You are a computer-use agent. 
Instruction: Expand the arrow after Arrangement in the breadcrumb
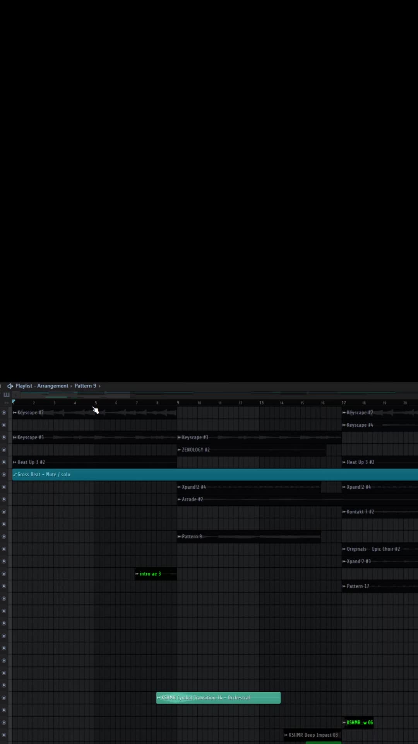coord(71,386)
